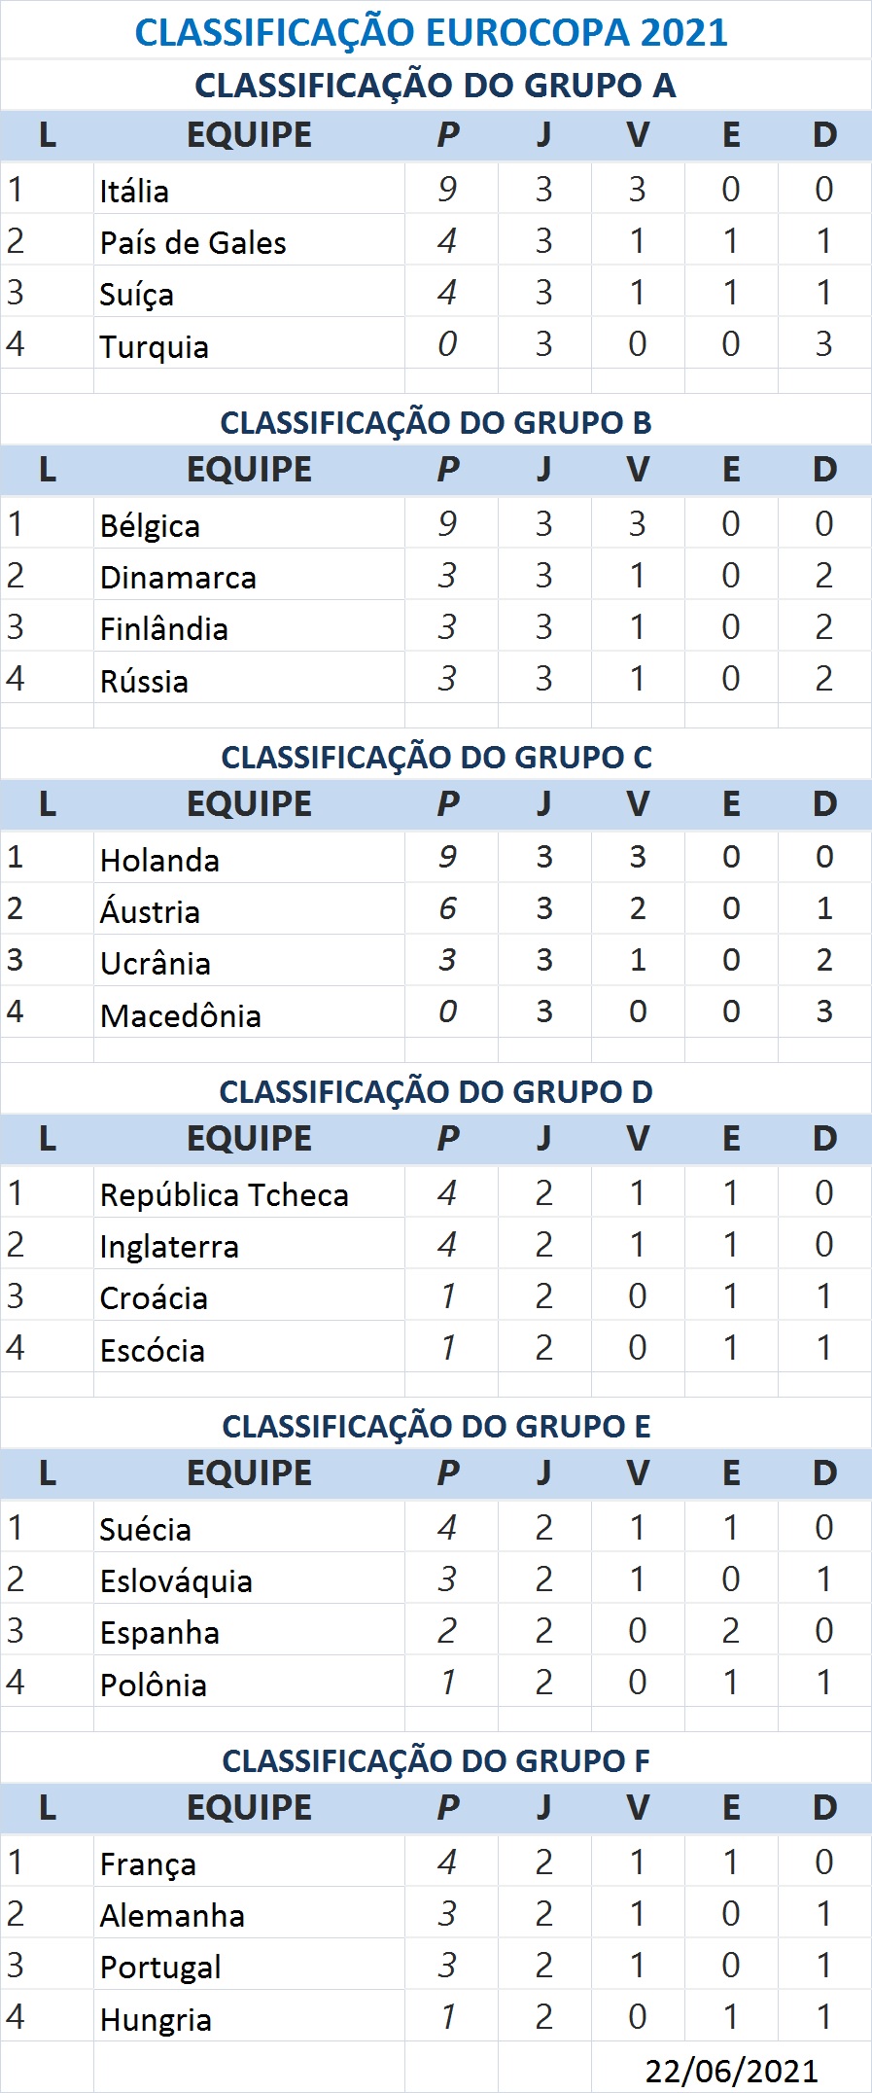Click the Suécia team cell
Image resolution: width=872 pixels, height=2093 pixels.
249,1527
